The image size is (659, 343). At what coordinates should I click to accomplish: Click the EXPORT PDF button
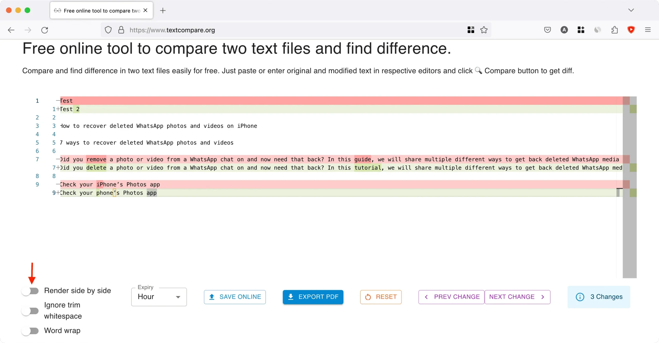313,297
